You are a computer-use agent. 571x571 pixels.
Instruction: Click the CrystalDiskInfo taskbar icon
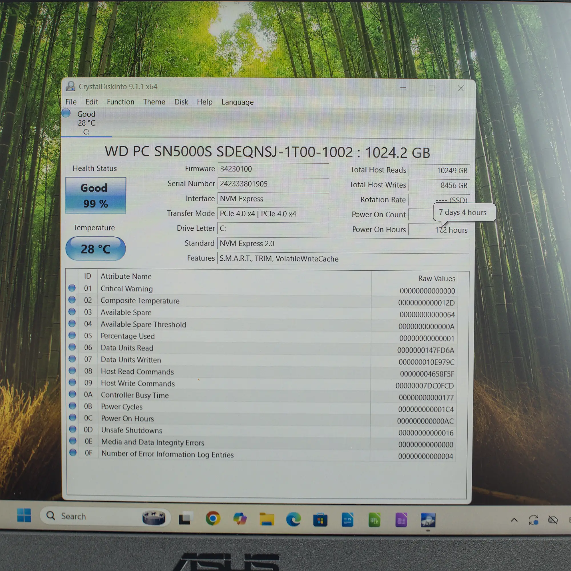pyautogui.click(x=428, y=520)
